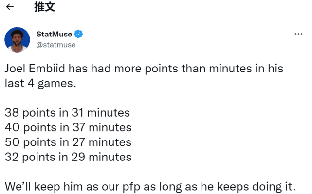Click the StatMuse display name
Viewport: 312px width, 194px height.
[54, 34]
